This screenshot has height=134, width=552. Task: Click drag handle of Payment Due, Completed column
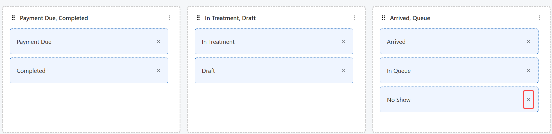[x=13, y=18]
